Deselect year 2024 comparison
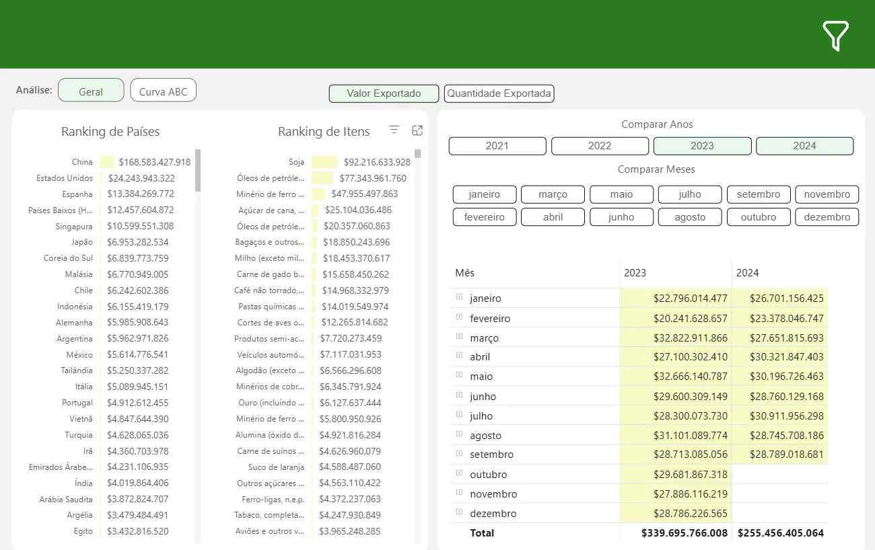The image size is (875, 550). coord(804,146)
